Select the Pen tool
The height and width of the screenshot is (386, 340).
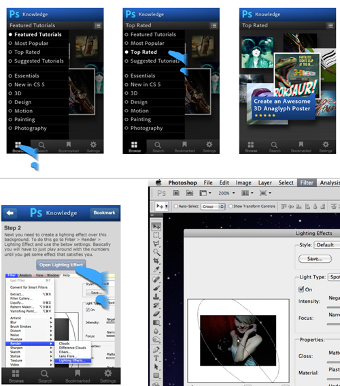[x=156, y=349]
